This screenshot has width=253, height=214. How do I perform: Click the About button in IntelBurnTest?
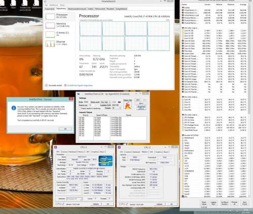[141, 103]
